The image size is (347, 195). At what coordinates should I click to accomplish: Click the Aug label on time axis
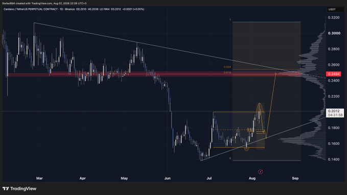(x=252, y=178)
